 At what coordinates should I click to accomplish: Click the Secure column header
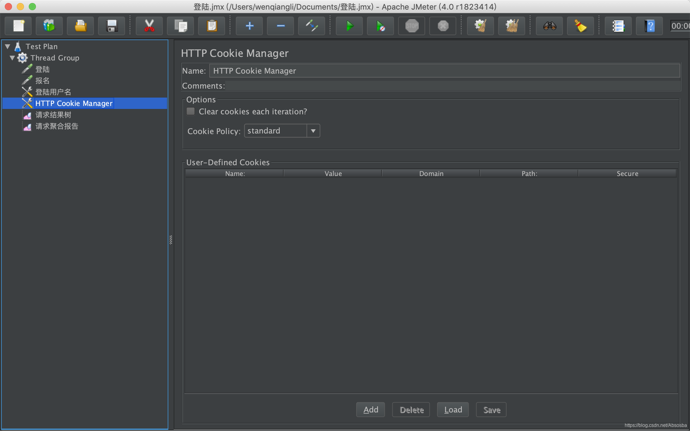click(x=627, y=174)
